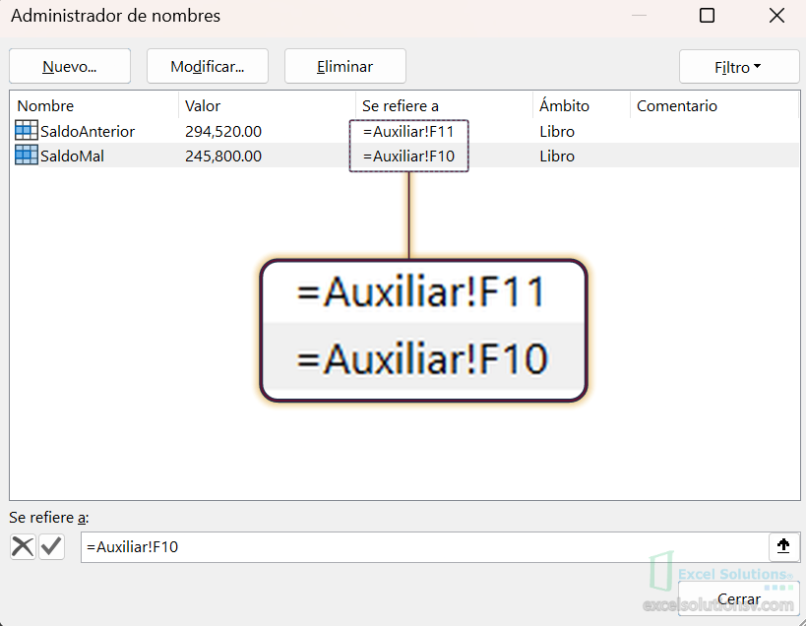Sort by Valor column header
Screen dimensions: 806x626
[267, 106]
